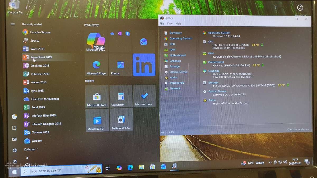Open Settings gear in Start sidebar
Image resolution: width=317 pixels, height=178 pixels.
(x=15, y=150)
